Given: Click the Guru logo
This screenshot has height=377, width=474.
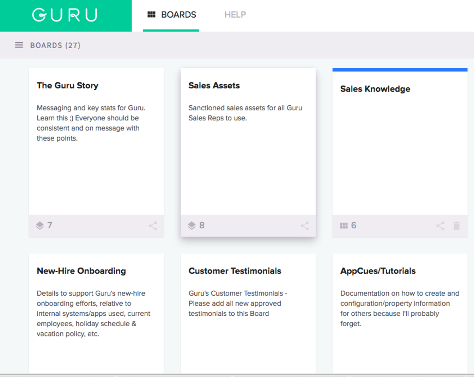Looking at the screenshot, I should point(65,15).
